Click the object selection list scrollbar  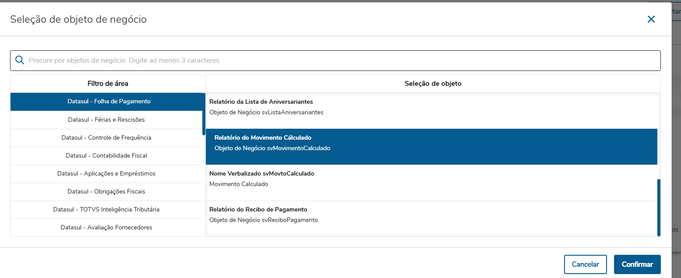tap(659, 208)
